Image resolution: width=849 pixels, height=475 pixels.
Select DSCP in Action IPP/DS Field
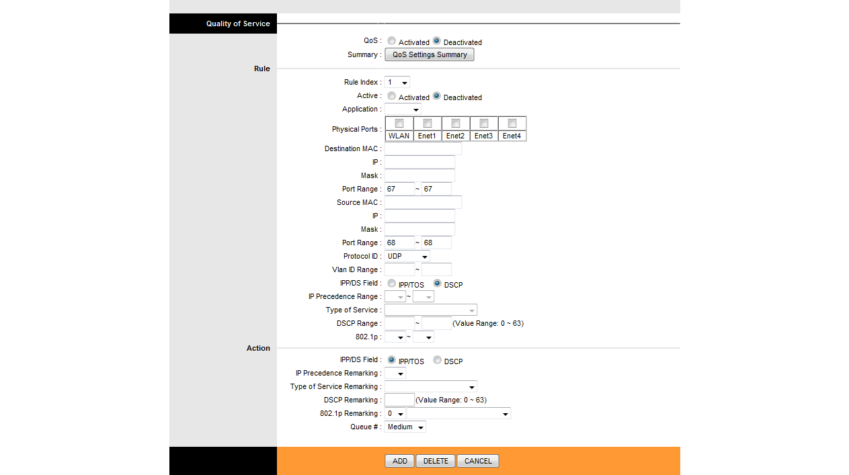(x=437, y=360)
